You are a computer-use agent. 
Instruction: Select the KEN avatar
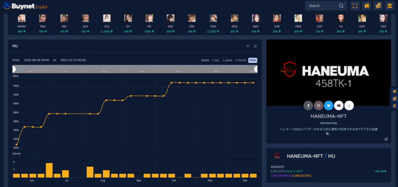234,18
